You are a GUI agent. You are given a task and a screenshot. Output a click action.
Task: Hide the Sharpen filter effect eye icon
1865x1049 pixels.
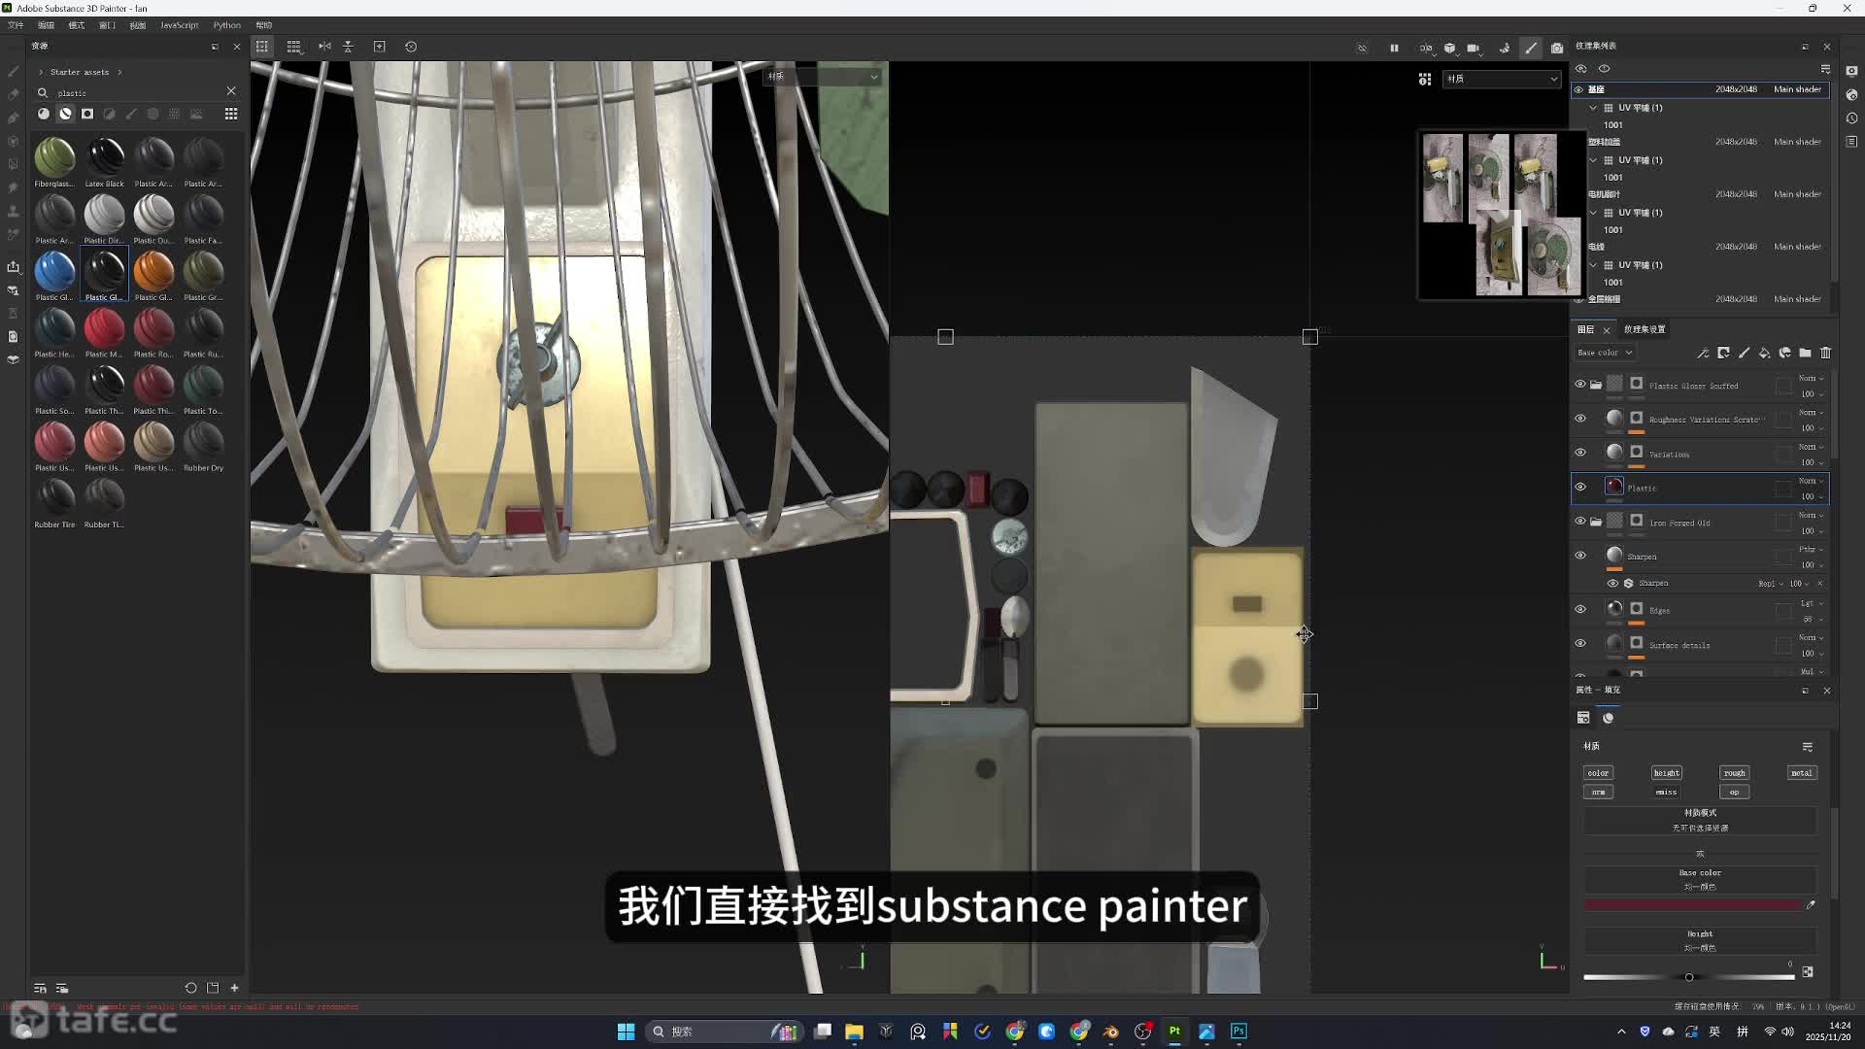coord(1612,584)
